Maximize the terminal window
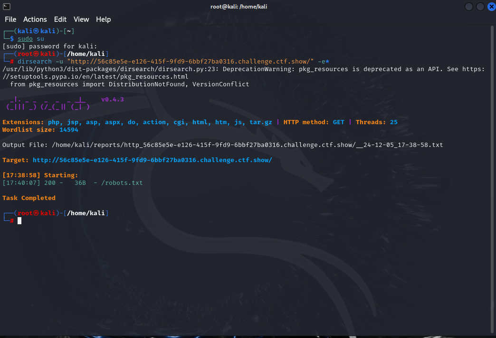The height and width of the screenshot is (338, 496). 480,6
